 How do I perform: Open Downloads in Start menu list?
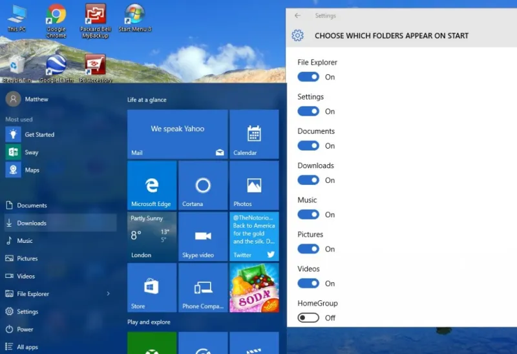tap(61, 223)
